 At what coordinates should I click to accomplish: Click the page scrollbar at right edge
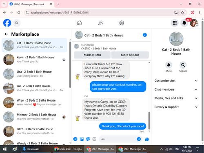pyautogui.click(x=202, y=81)
